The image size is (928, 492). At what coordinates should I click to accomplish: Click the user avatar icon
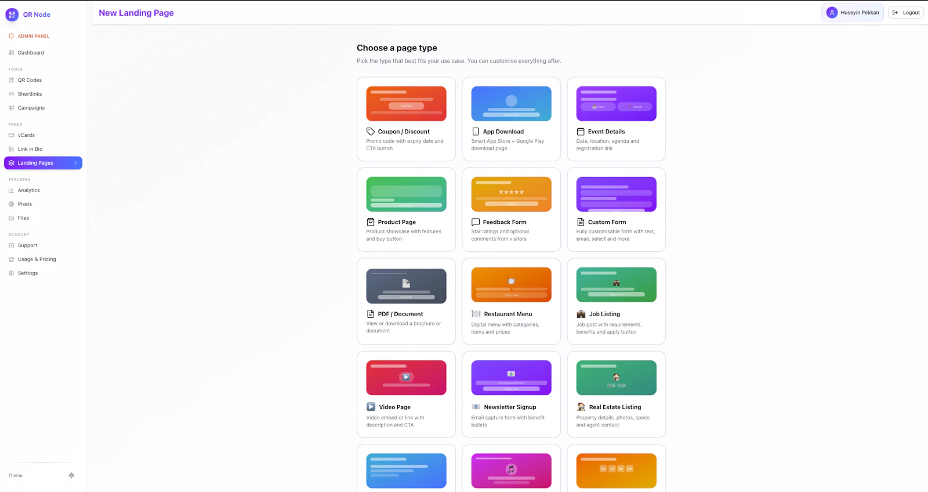tap(832, 13)
